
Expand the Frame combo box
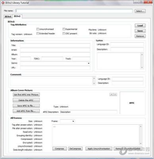click(73, 121)
